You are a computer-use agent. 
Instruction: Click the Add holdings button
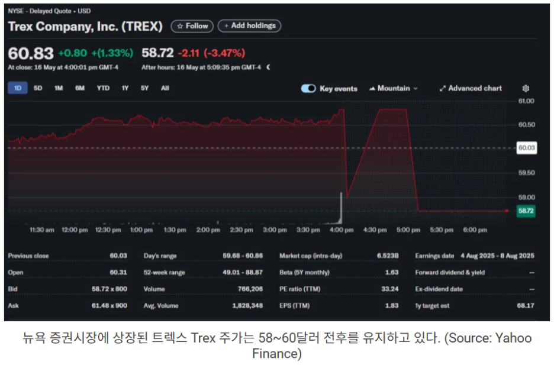[249, 26]
